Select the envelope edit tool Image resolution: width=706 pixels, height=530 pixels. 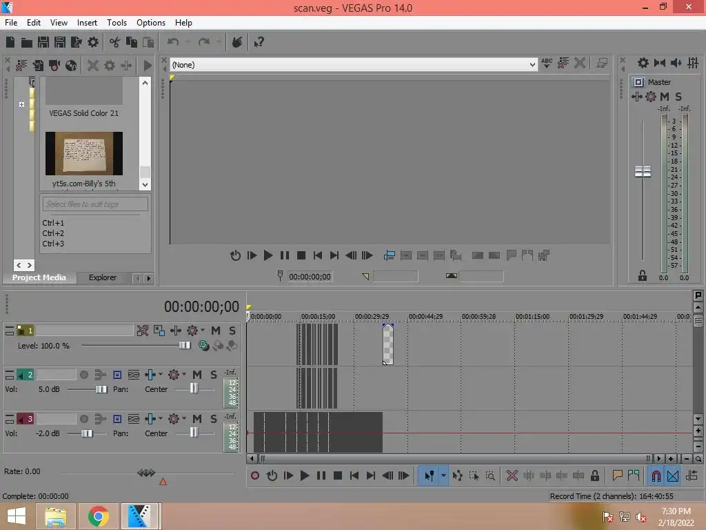tap(458, 475)
